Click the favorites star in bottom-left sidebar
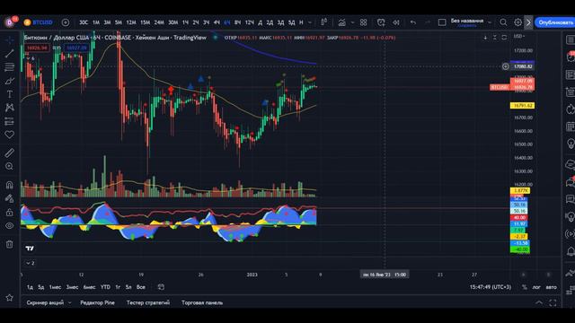Viewport: 575px width, 323px height. click(x=10, y=298)
